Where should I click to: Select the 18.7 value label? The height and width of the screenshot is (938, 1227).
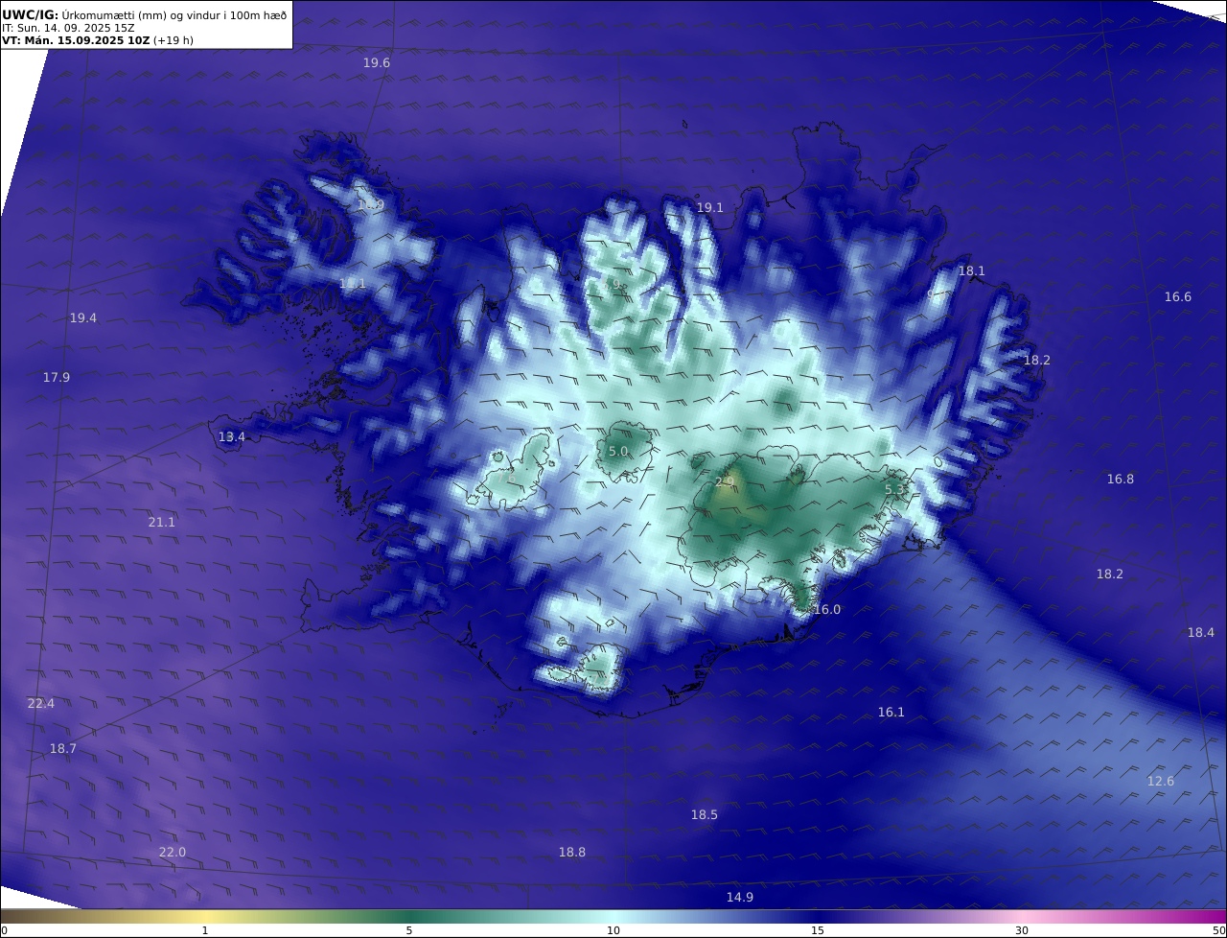pyautogui.click(x=63, y=749)
